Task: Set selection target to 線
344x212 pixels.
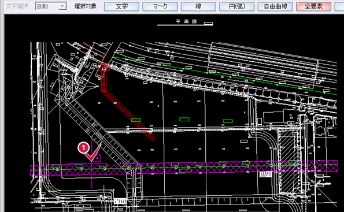Action: click(x=198, y=6)
